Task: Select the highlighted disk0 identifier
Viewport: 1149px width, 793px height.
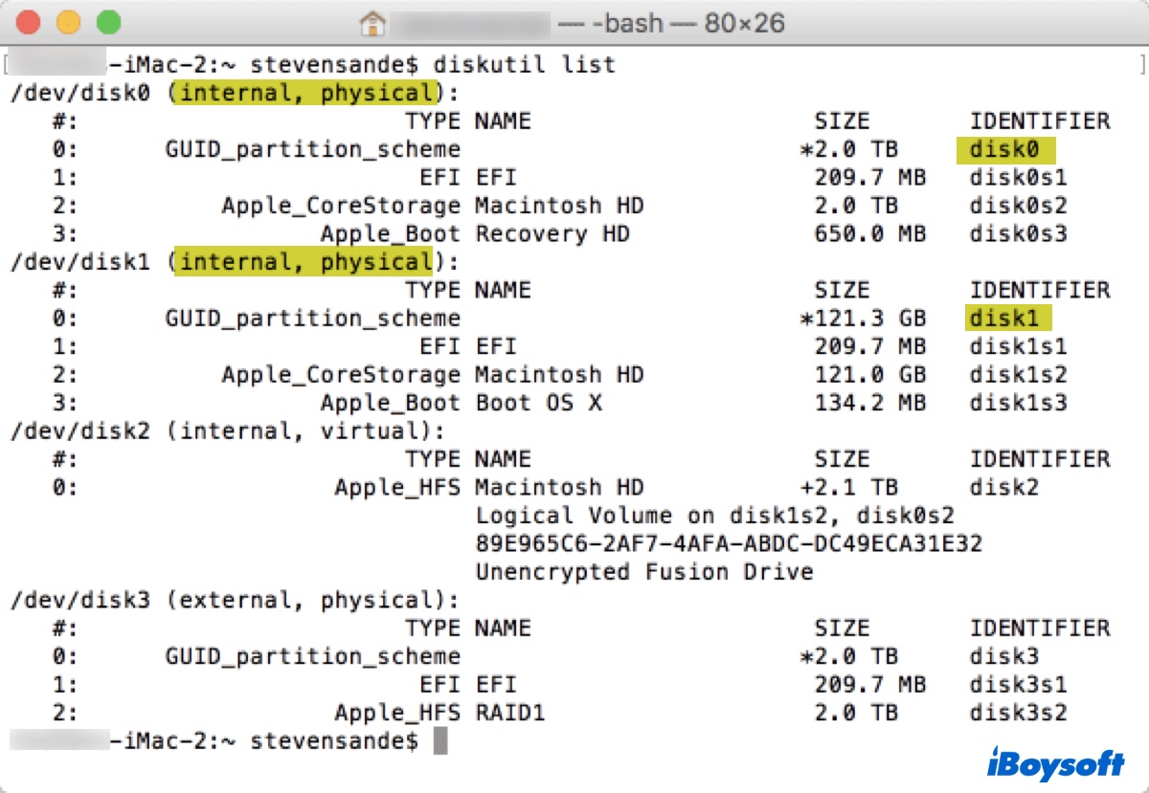Action: (x=1004, y=149)
